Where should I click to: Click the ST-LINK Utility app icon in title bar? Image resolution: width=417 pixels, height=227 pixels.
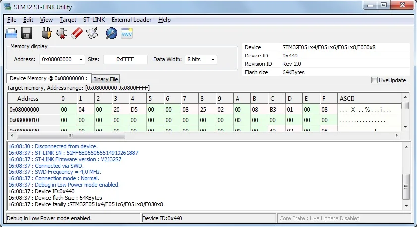8,6
